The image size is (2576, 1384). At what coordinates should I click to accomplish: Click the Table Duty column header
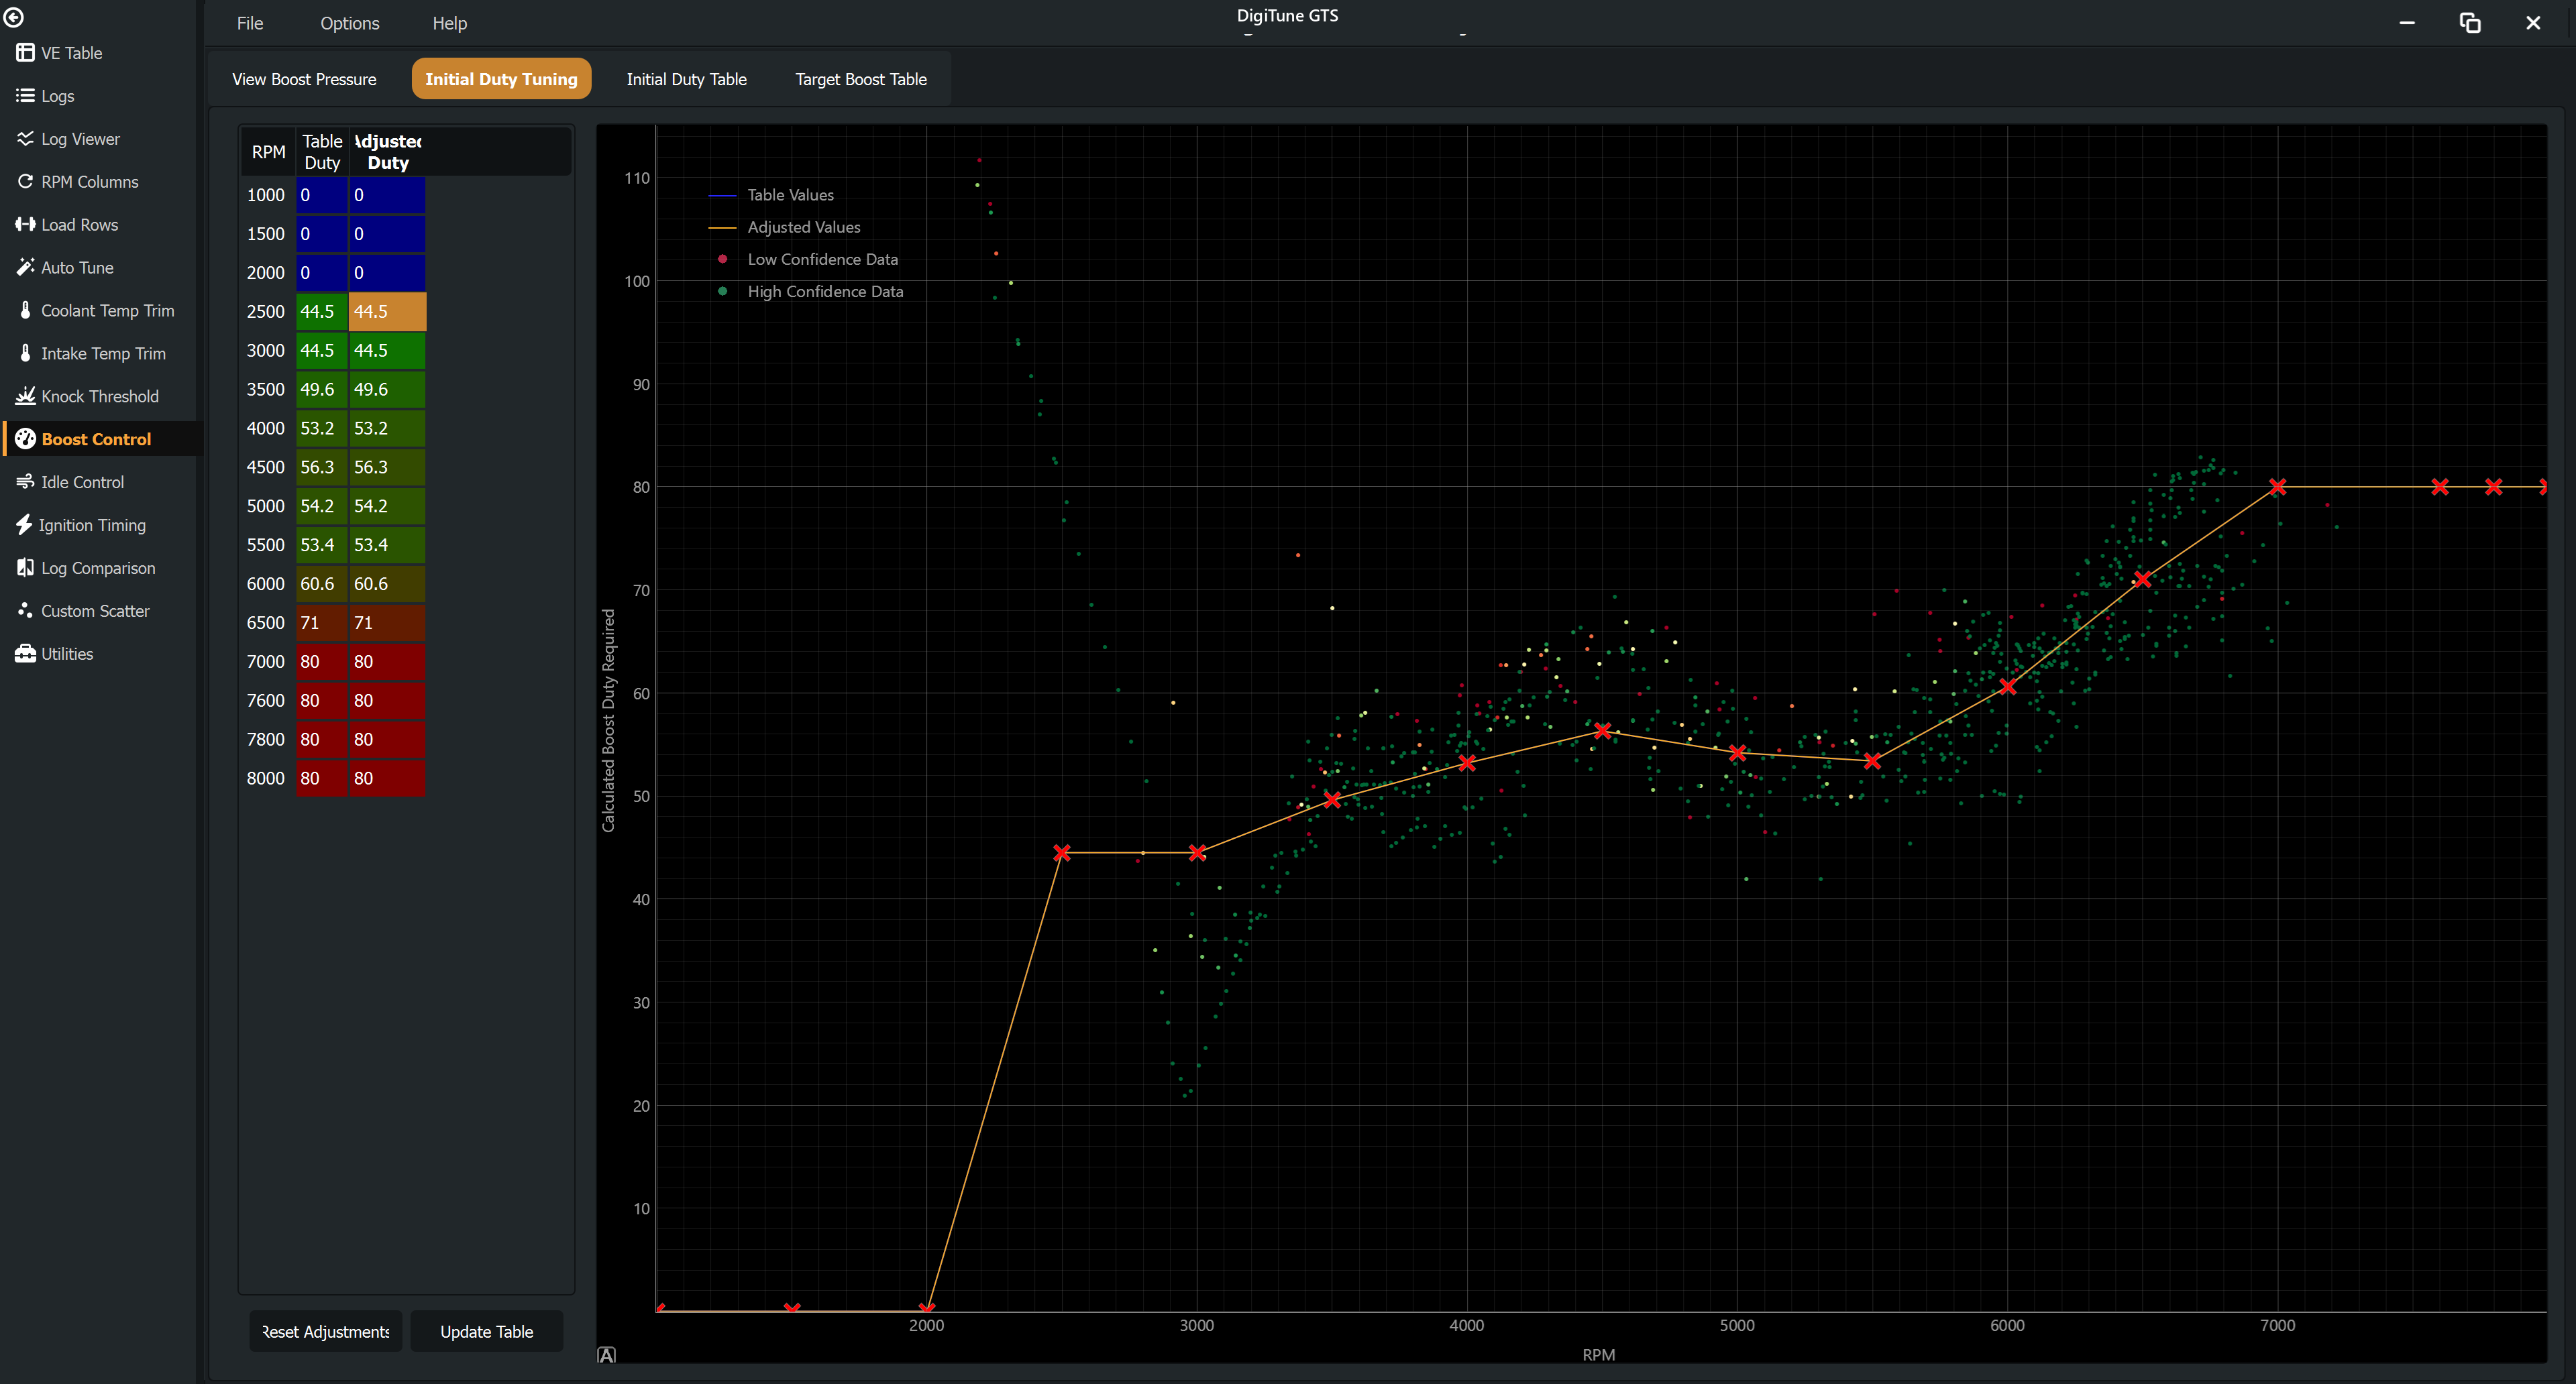click(x=322, y=152)
